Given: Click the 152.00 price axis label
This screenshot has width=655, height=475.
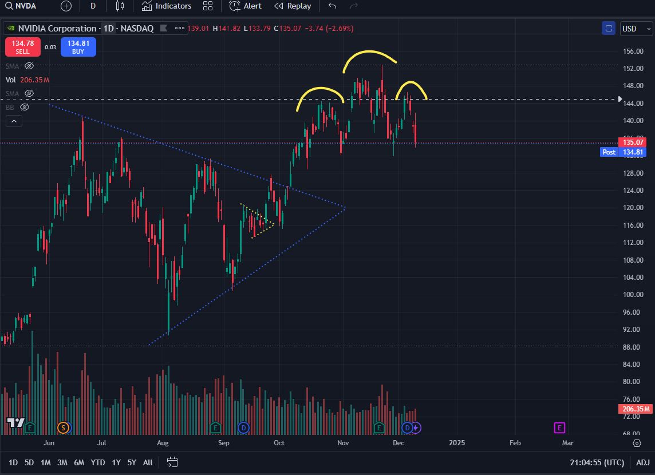Looking at the screenshot, I should point(633,69).
